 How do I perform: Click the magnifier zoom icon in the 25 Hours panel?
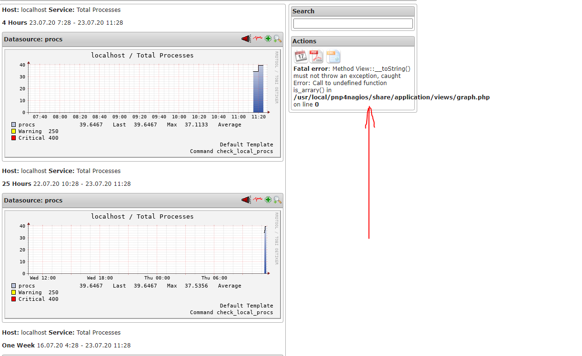(x=277, y=200)
